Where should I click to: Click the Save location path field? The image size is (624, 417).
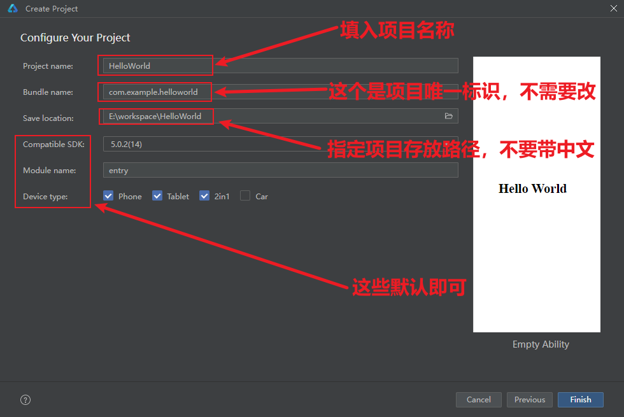(281, 116)
